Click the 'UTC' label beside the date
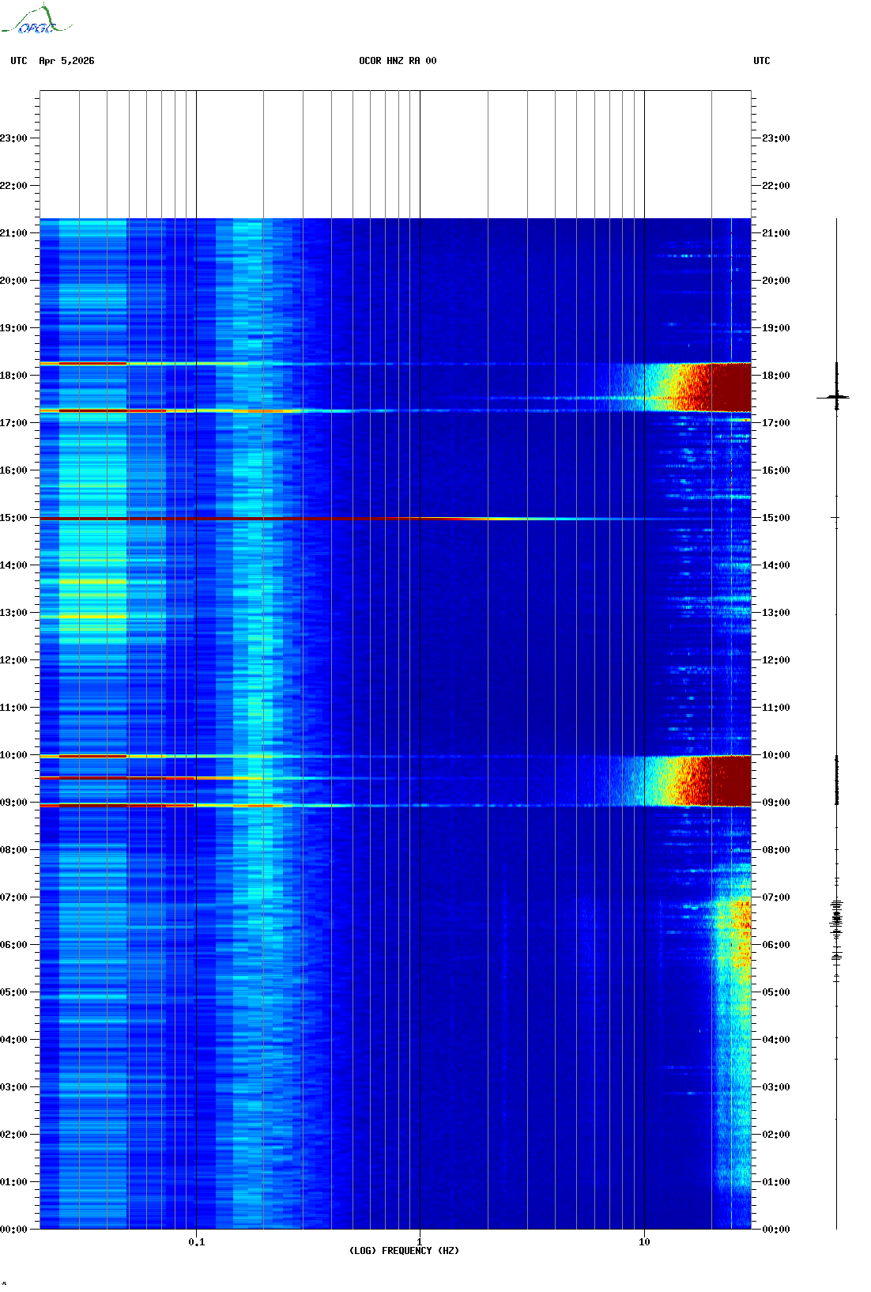Image resolution: width=871 pixels, height=1292 pixels. tap(19, 61)
